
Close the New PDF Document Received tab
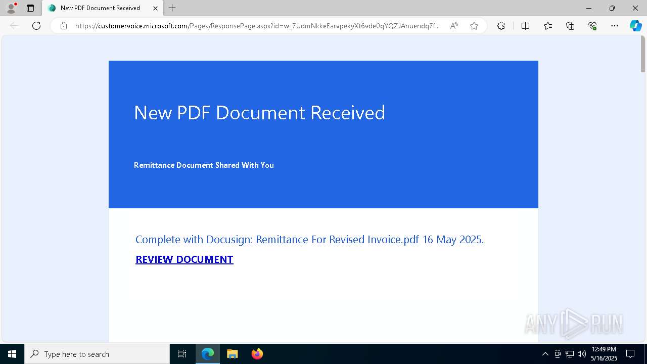(x=155, y=8)
